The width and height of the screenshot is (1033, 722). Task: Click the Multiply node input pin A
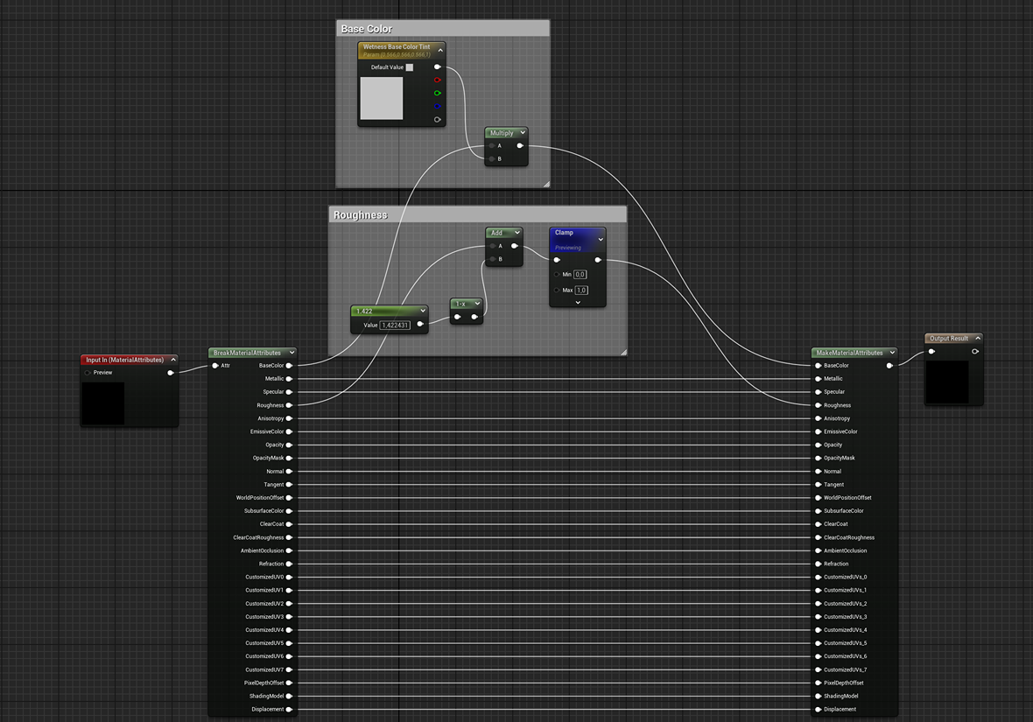click(x=492, y=145)
